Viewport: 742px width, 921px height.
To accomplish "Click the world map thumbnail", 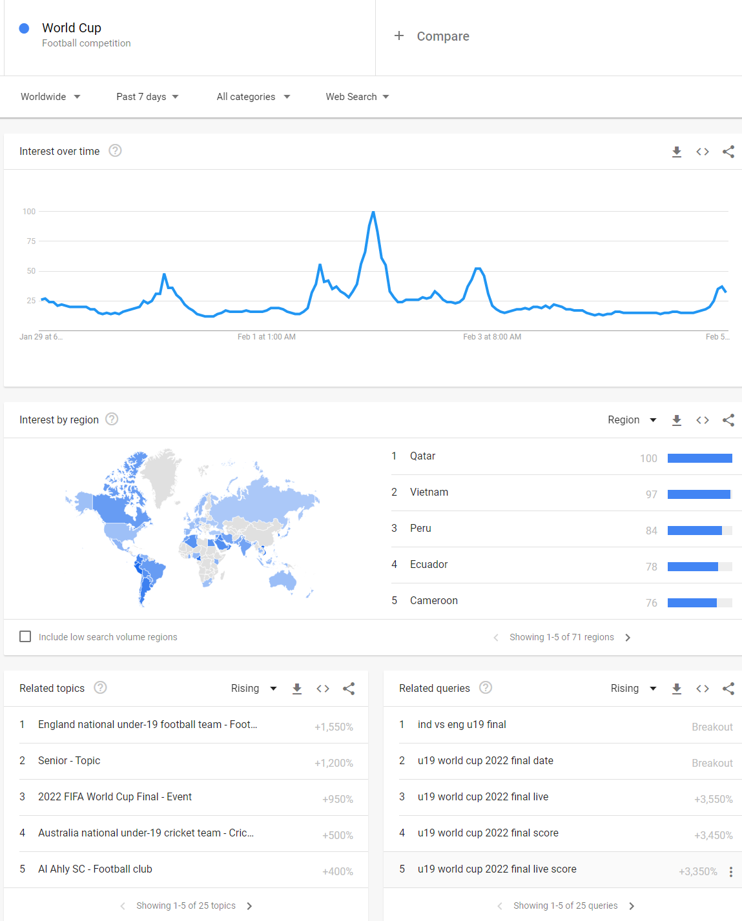I will pyautogui.click(x=192, y=527).
